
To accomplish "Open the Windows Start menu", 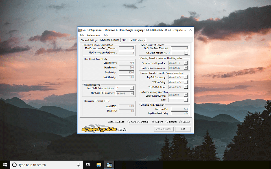I will pos(5,165).
